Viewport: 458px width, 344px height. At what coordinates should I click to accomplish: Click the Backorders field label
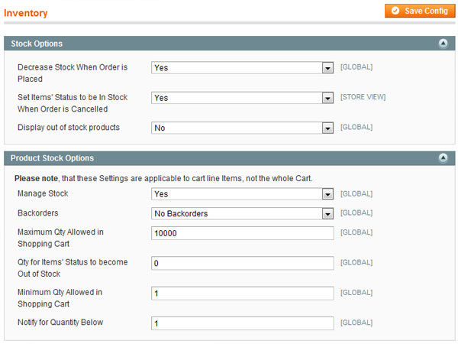pyautogui.click(x=38, y=213)
